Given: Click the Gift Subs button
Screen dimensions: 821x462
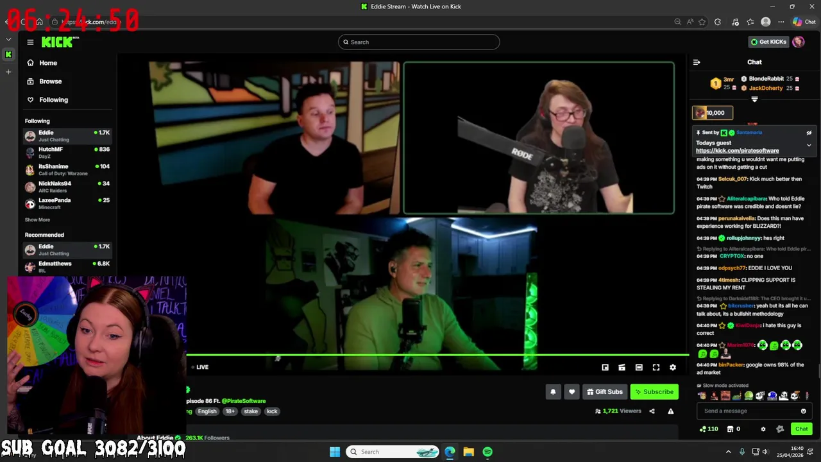Looking at the screenshot, I should point(604,391).
